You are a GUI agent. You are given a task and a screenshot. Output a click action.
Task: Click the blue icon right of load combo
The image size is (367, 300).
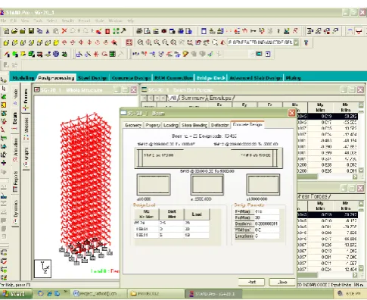click(x=306, y=42)
